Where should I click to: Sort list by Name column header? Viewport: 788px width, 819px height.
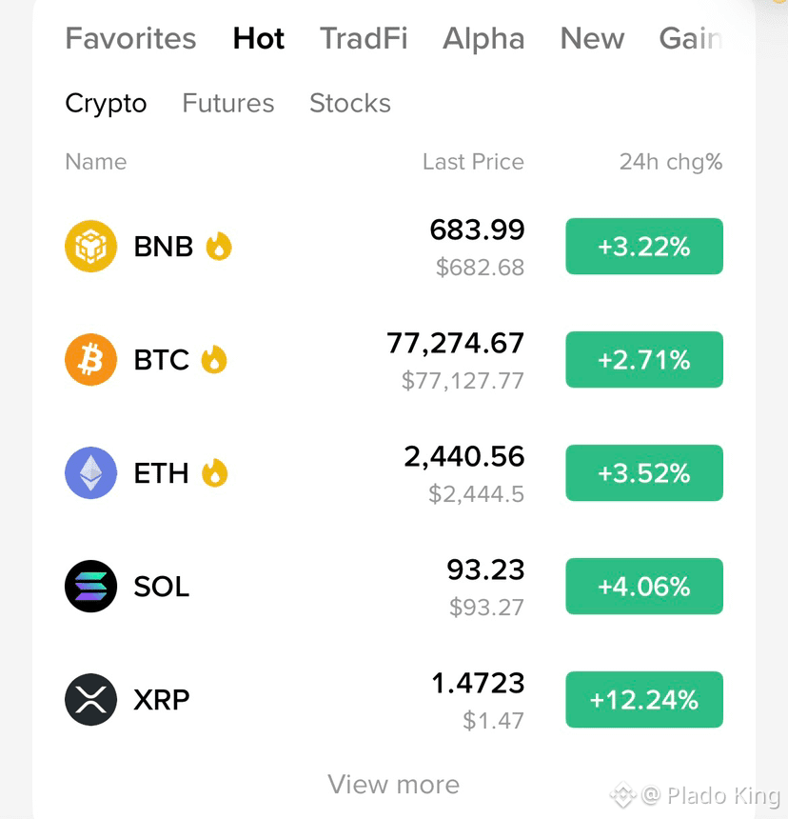(x=96, y=162)
